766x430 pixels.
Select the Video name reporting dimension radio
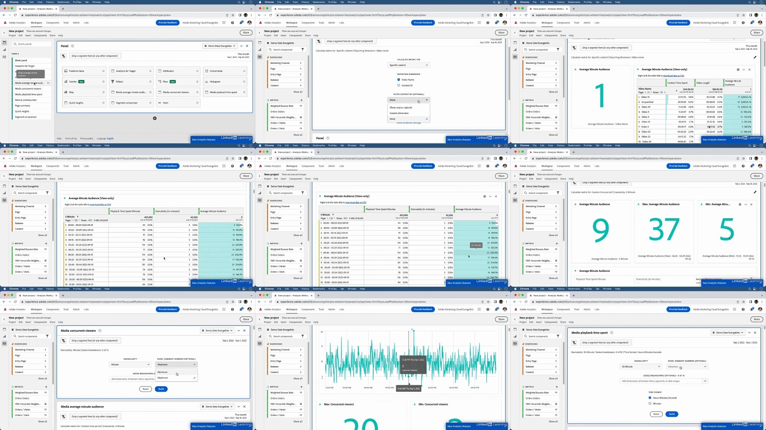tap(398, 80)
